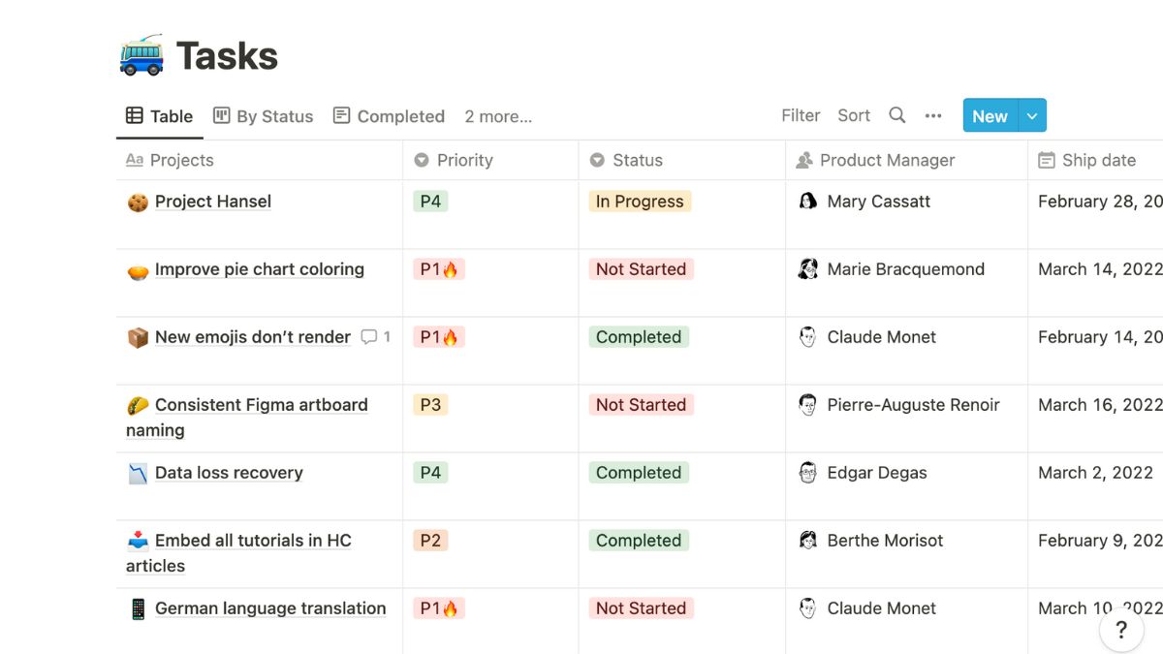
Task: Expand the dropdown arrow next to New
Action: (x=1032, y=116)
